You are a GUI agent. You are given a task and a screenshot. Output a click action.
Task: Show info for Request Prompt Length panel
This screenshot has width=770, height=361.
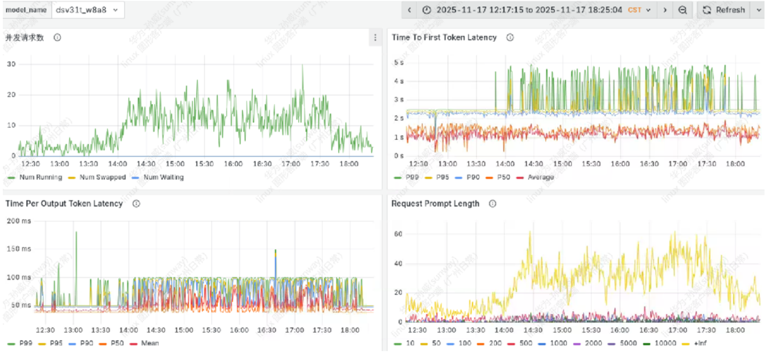[x=492, y=203]
